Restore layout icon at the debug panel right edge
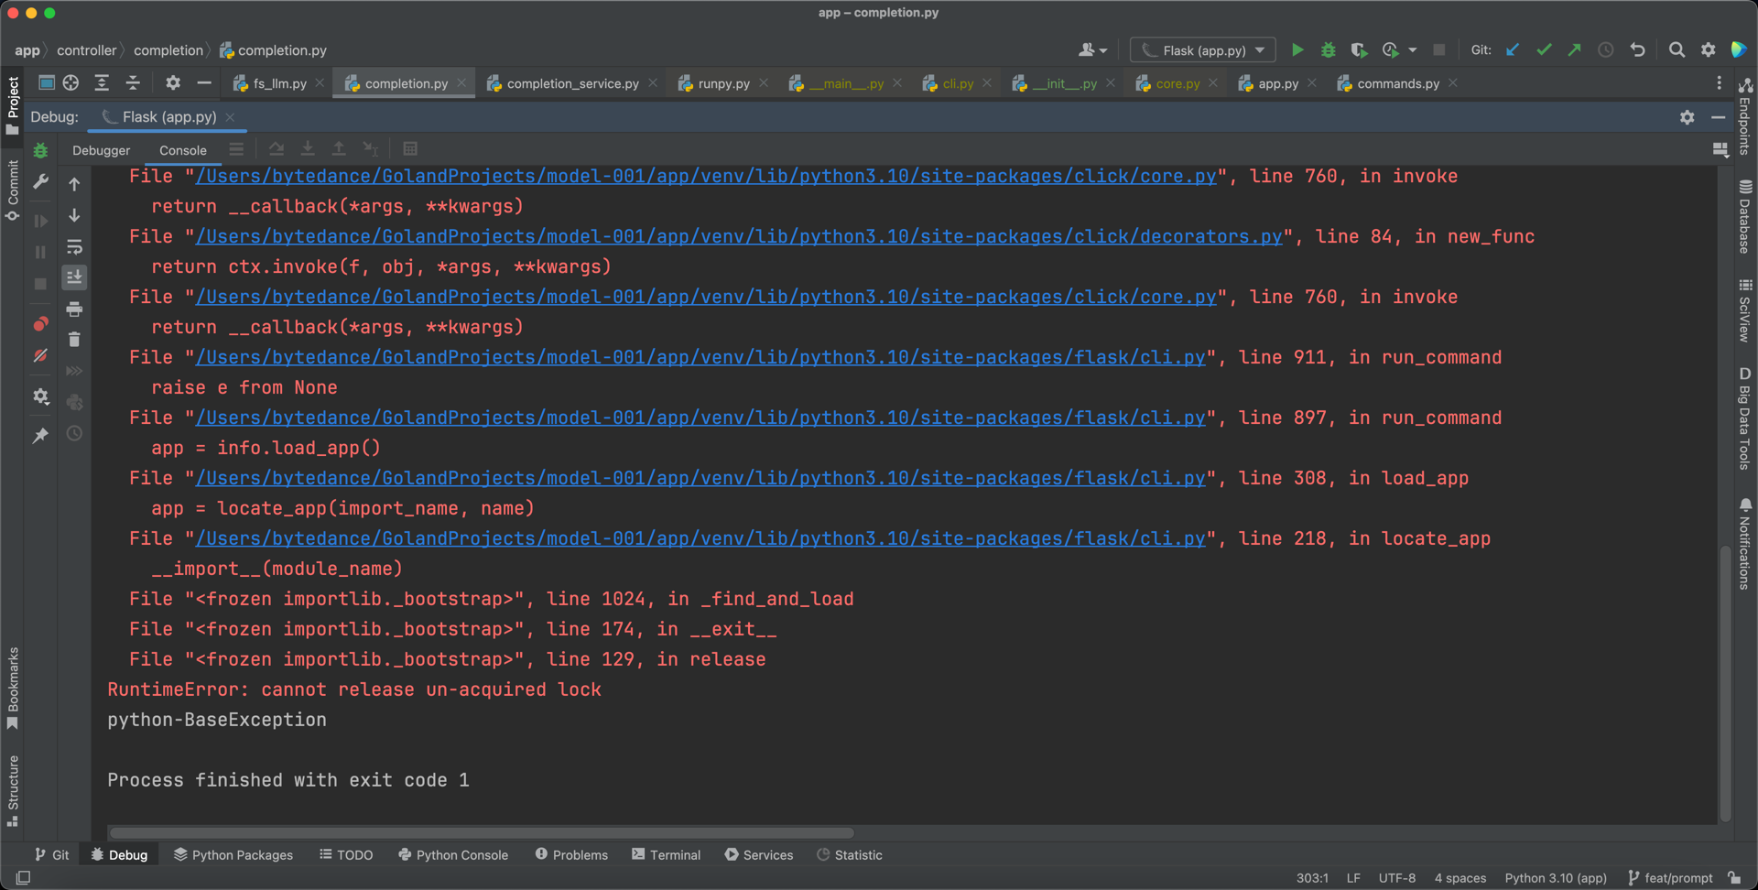This screenshot has height=890, width=1758. (1720, 149)
